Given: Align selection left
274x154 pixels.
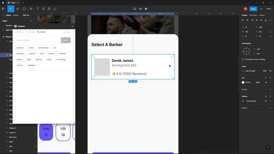Looking at the screenshot, I should tap(243, 21).
